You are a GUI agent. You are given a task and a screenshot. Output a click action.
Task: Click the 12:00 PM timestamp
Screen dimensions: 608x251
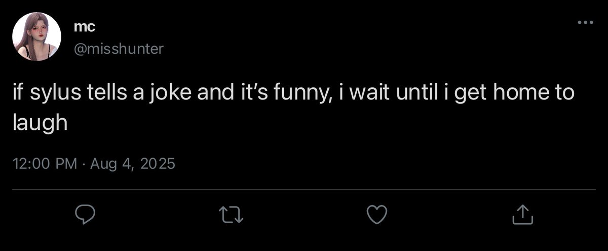coord(45,164)
